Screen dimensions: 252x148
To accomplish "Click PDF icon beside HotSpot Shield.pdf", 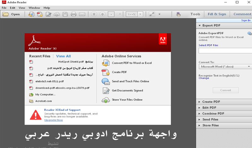I will (31, 62).
